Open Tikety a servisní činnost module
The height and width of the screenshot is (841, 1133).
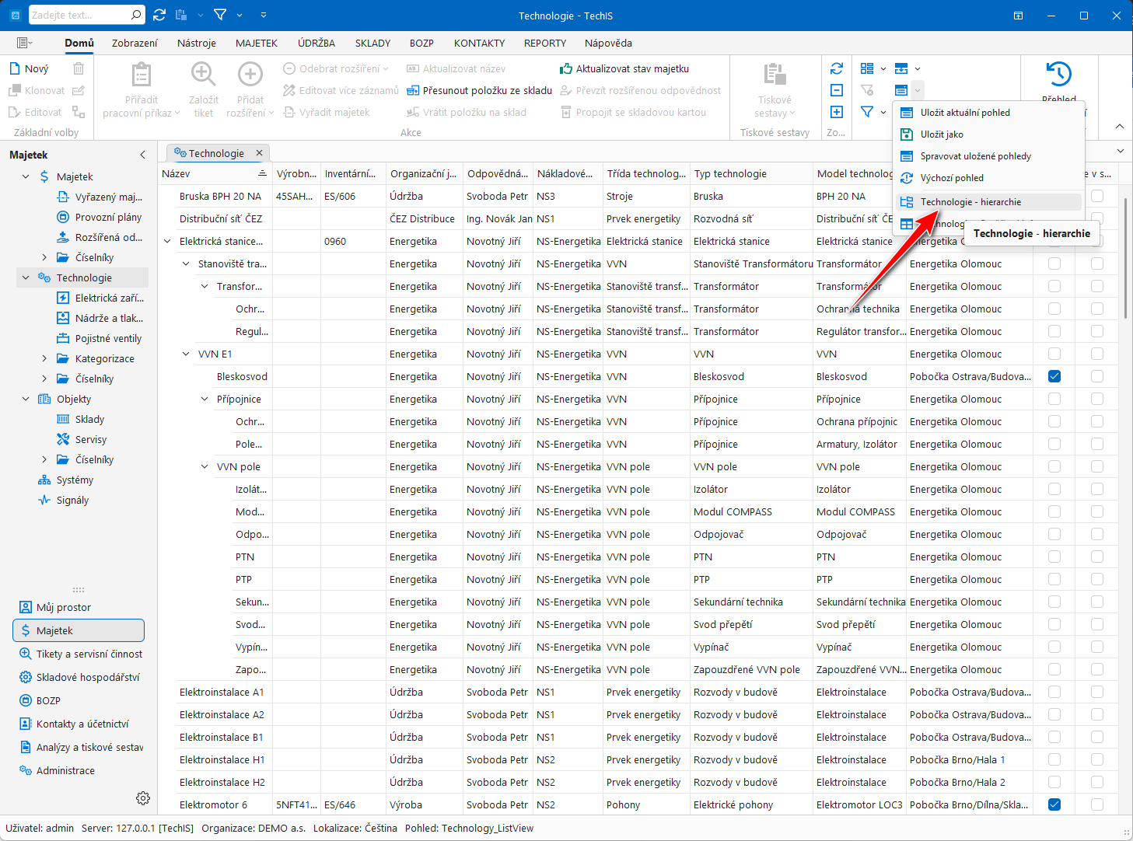click(79, 654)
